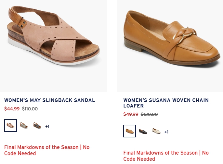Pick the cream white loafer variant
Screen dimensions: 223x164
pos(156,131)
